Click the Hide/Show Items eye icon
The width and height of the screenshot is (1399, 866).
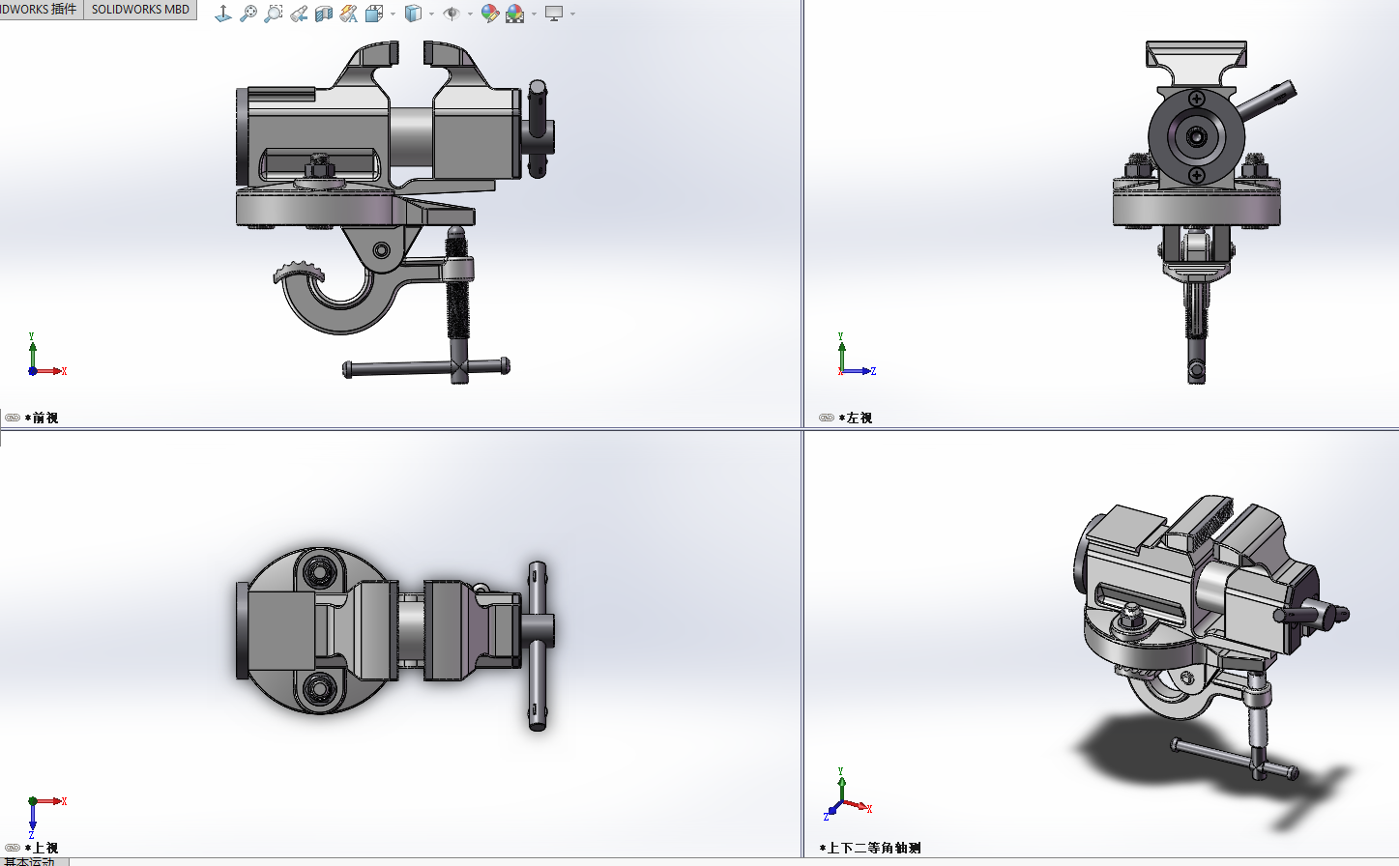[x=452, y=14]
